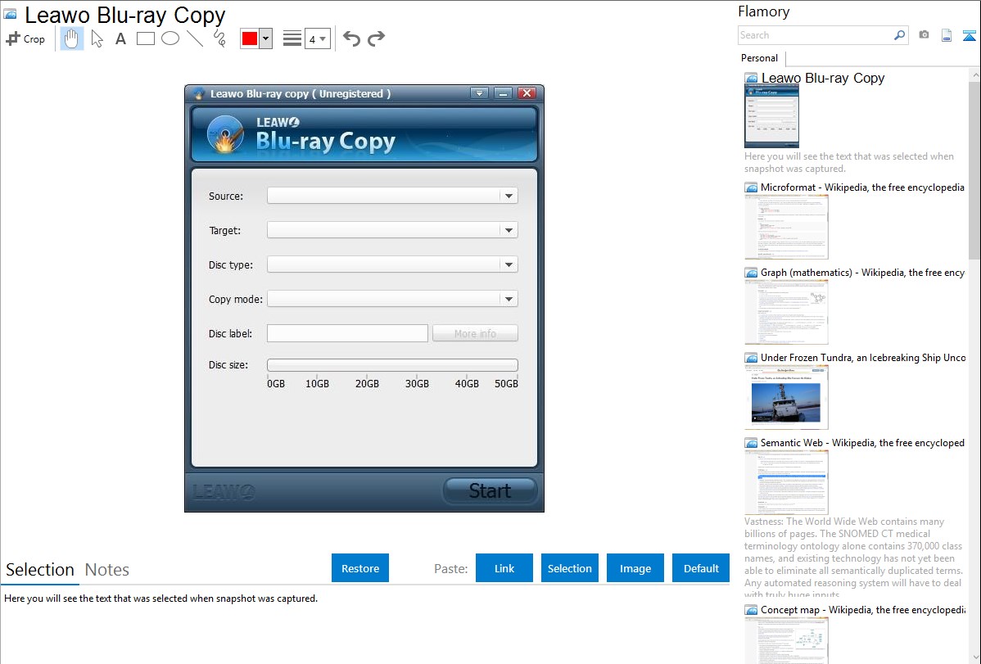
Task: Click the Restore button
Action: (x=360, y=568)
